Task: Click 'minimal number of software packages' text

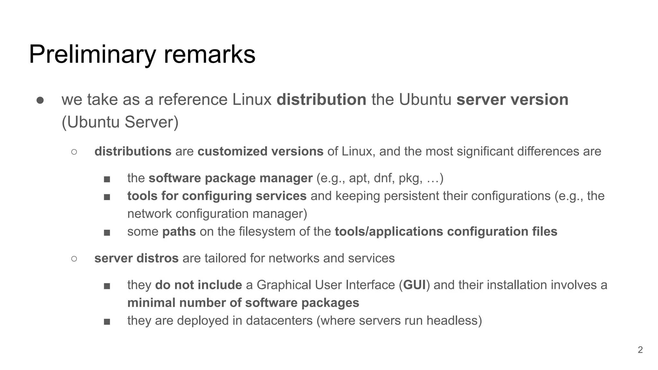Action: (x=243, y=303)
